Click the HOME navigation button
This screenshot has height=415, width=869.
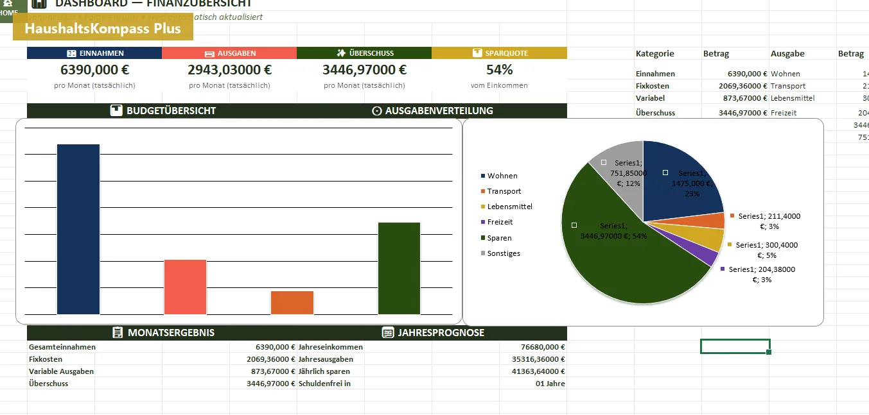tap(9, 9)
